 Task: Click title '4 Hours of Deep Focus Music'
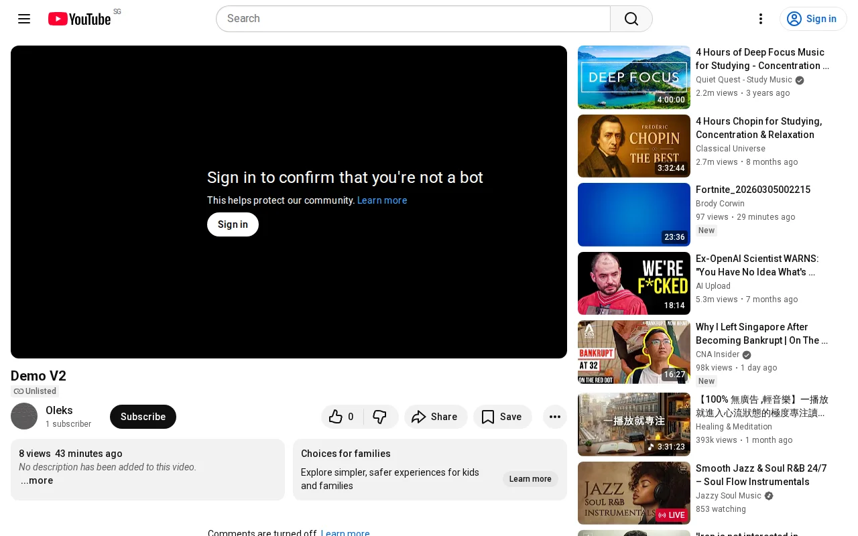[763, 59]
